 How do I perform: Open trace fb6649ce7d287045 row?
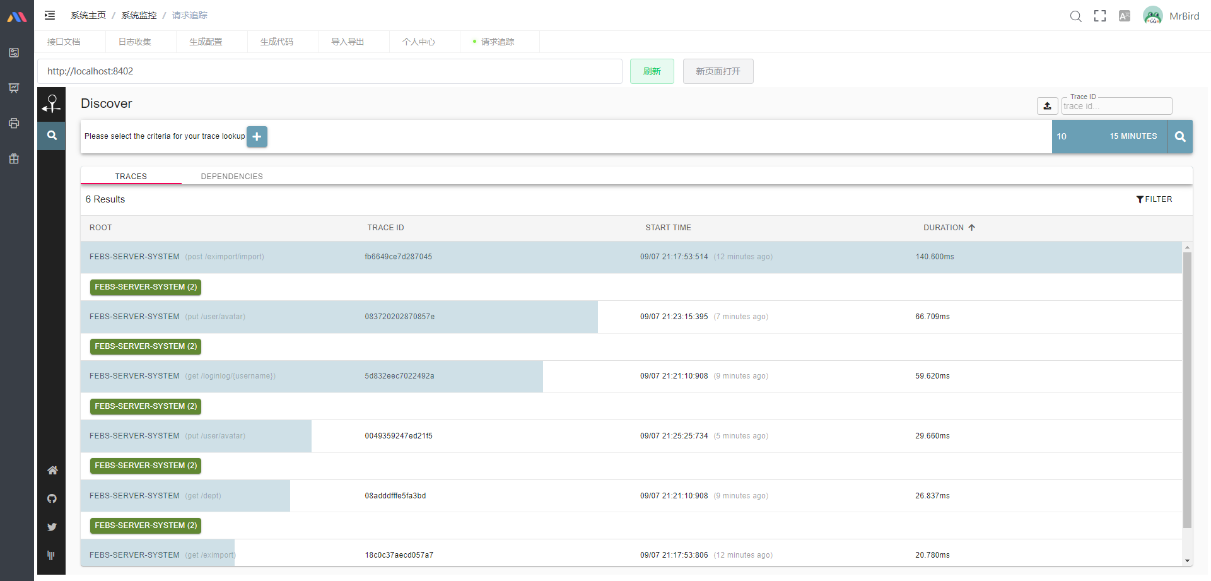[x=631, y=257]
